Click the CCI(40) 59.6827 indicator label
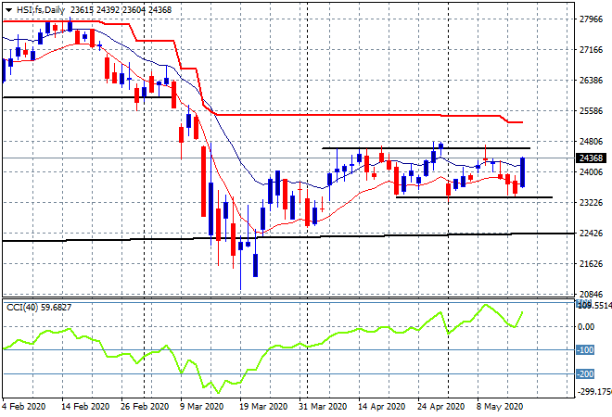This screenshot has width=612, height=417. pos(39,308)
